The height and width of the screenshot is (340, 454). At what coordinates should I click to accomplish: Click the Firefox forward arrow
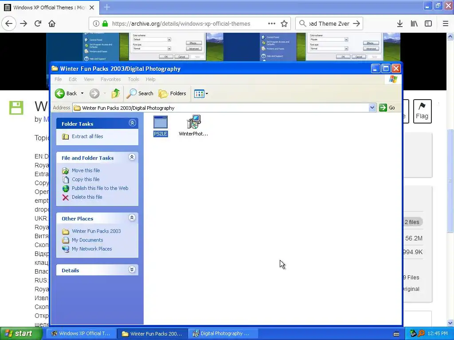pos(23,23)
